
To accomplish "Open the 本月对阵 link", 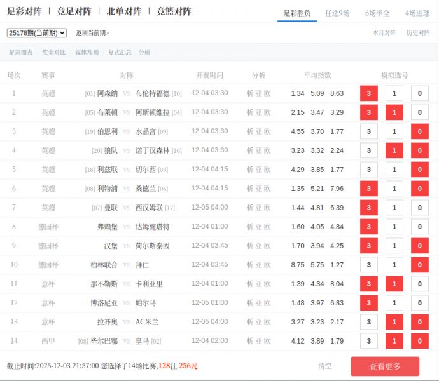I will tap(384, 33).
